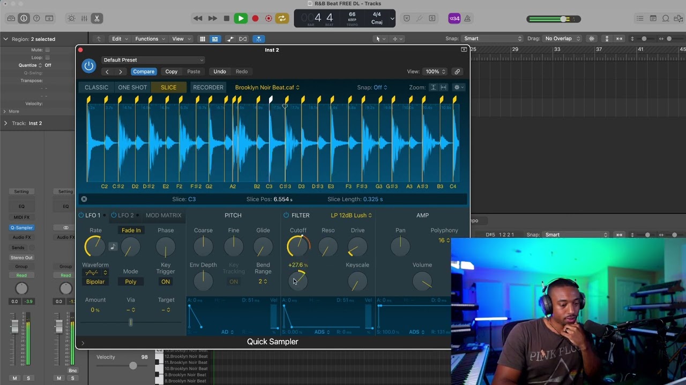The height and width of the screenshot is (385, 686).
Task: Go to next preset arrow
Action: click(x=120, y=72)
